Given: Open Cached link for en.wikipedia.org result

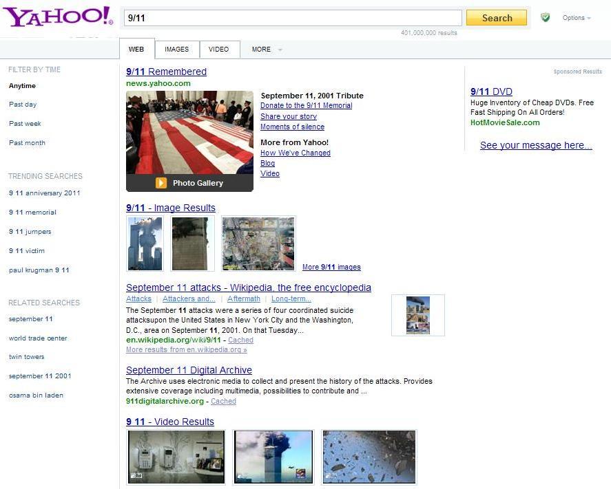Looking at the screenshot, I should pyautogui.click(x=241, y=340).
